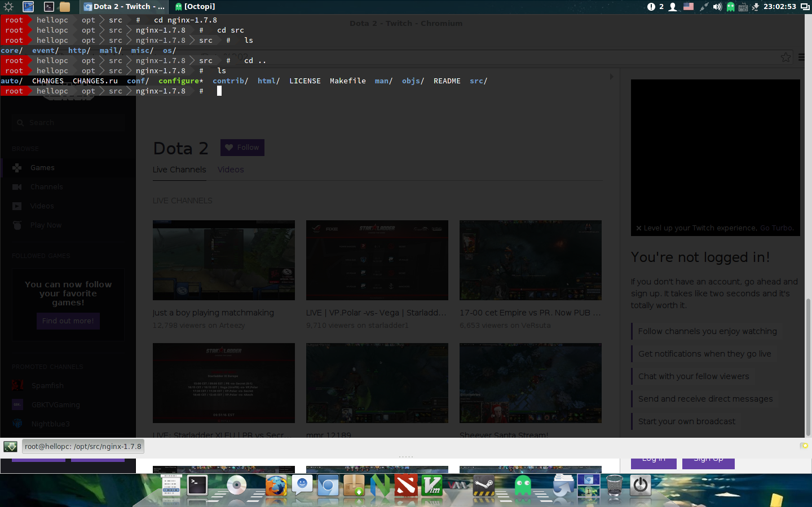812x507 pixels.
Task: Click power shutdown icon in dock
Action: click(641, 486)
